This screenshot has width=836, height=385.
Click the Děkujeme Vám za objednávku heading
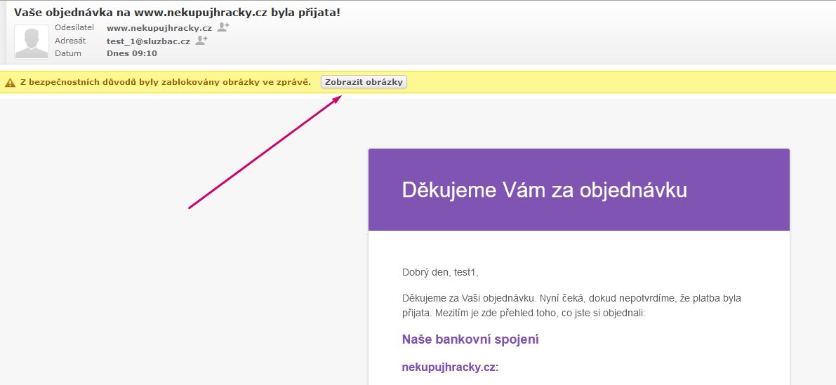(x=544, y=190)
